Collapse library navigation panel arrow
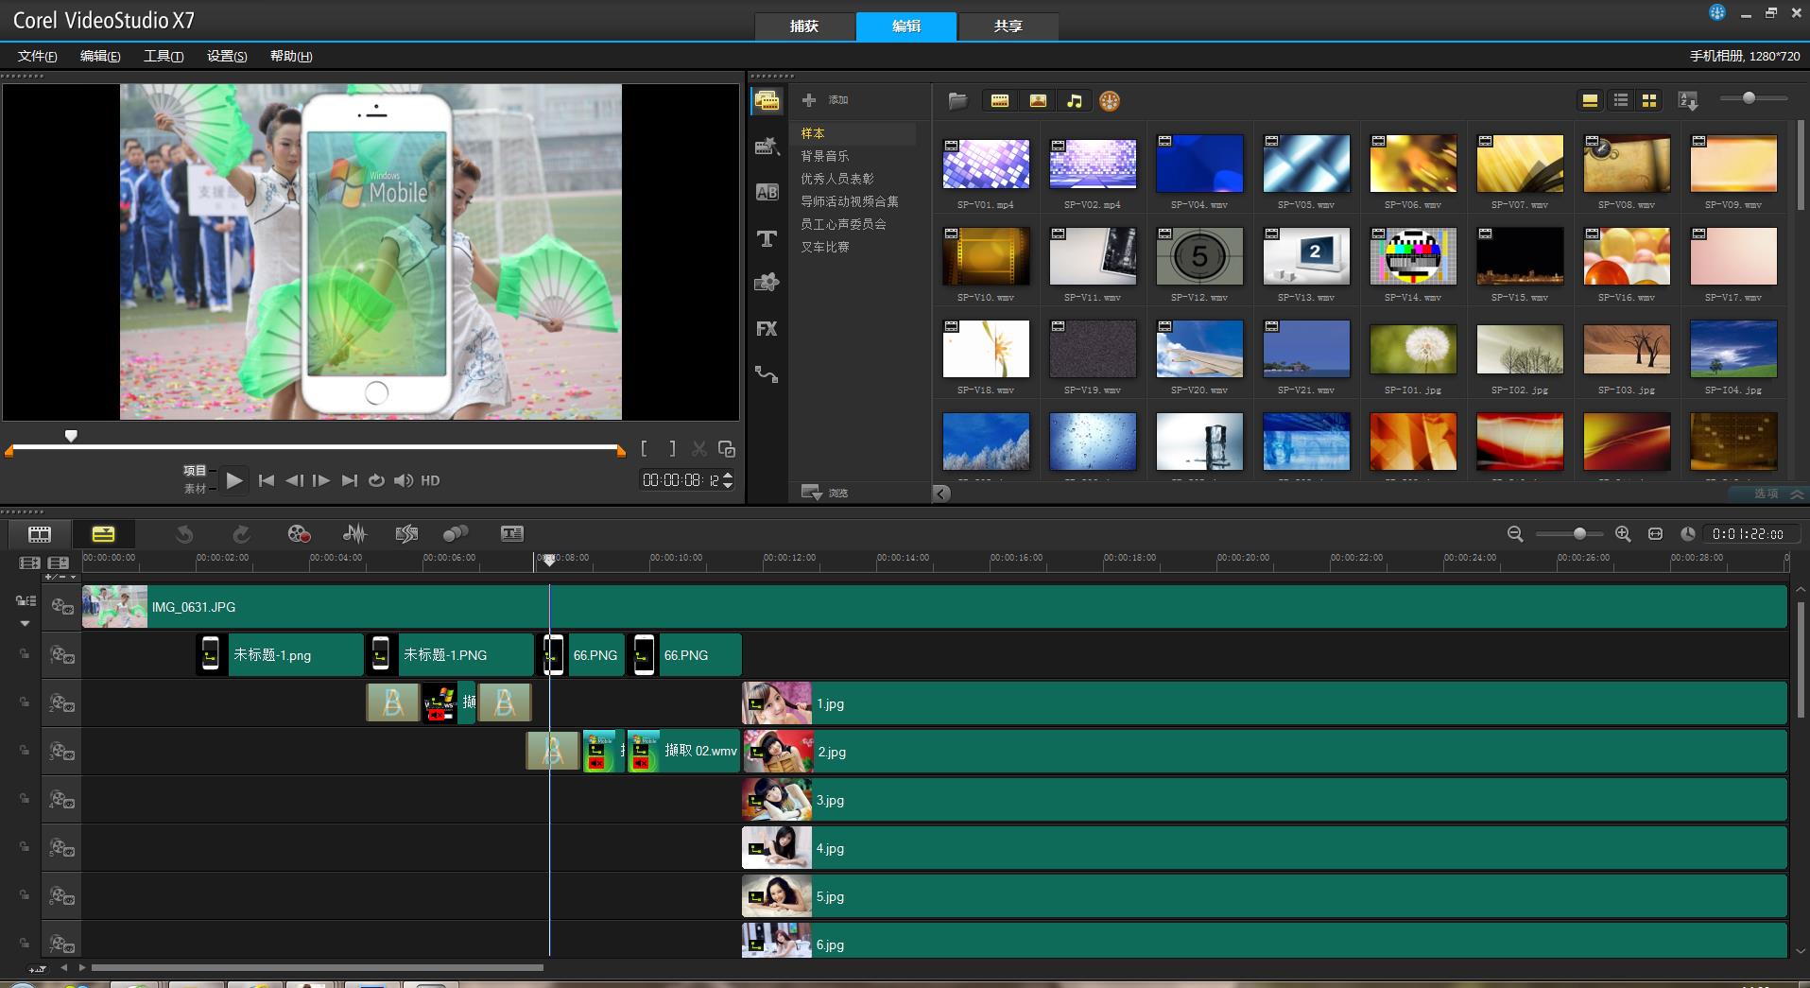The height and width of the screenshot is (988, 1810). pyautogui.click(x=941, y=493)
